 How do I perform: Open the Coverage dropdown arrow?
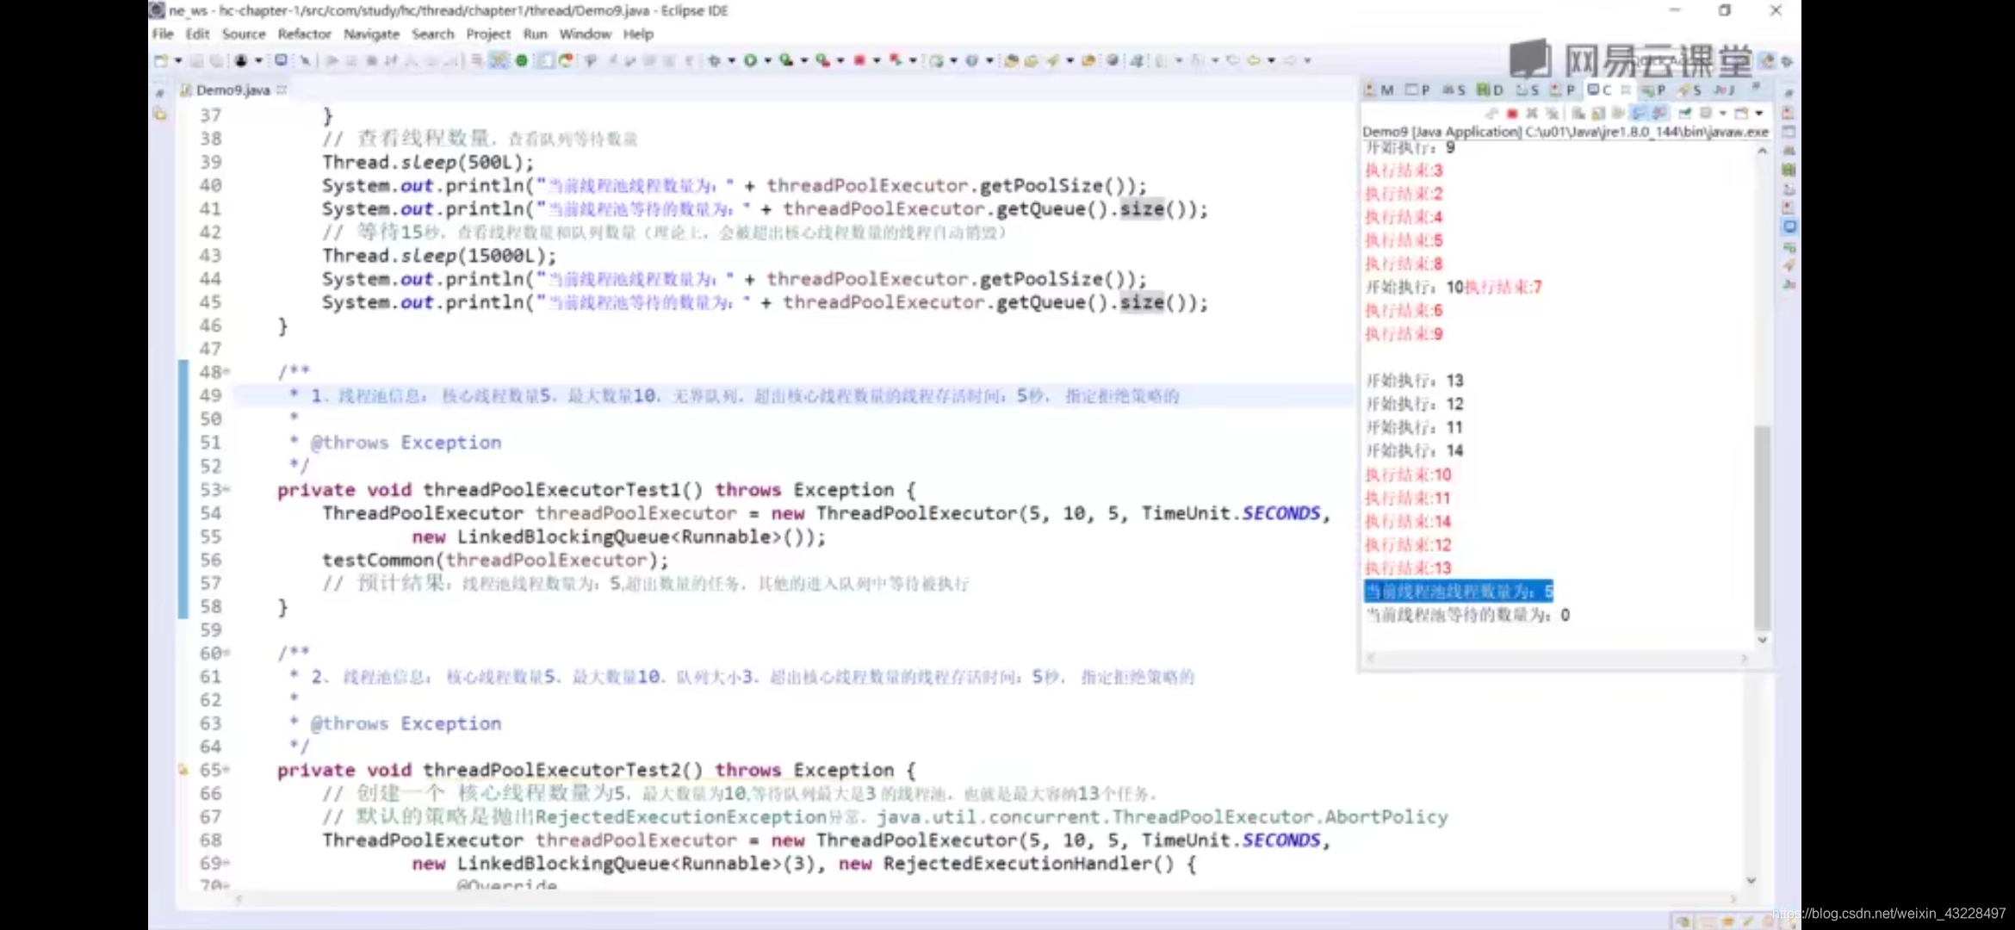[x=804, y=60]
